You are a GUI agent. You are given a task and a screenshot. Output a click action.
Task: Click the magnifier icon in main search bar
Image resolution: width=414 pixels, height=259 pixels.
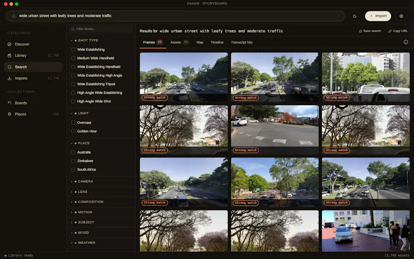click(14, 16)
